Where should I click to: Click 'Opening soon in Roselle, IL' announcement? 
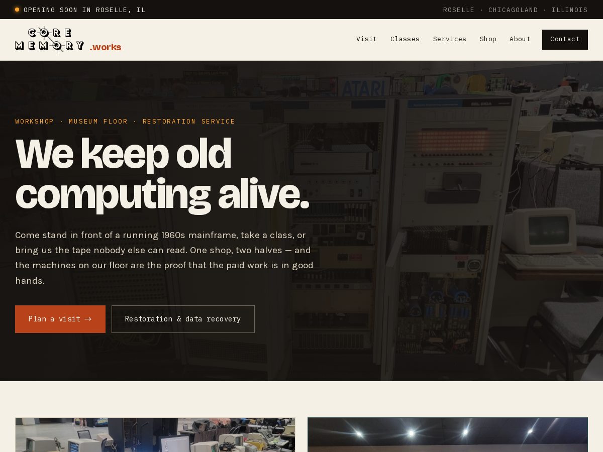pos(84,10)
